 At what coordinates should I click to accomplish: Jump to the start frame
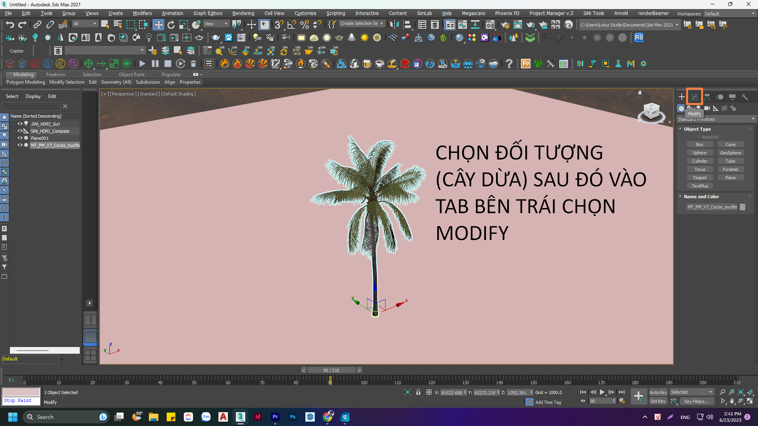coord(583,392)
